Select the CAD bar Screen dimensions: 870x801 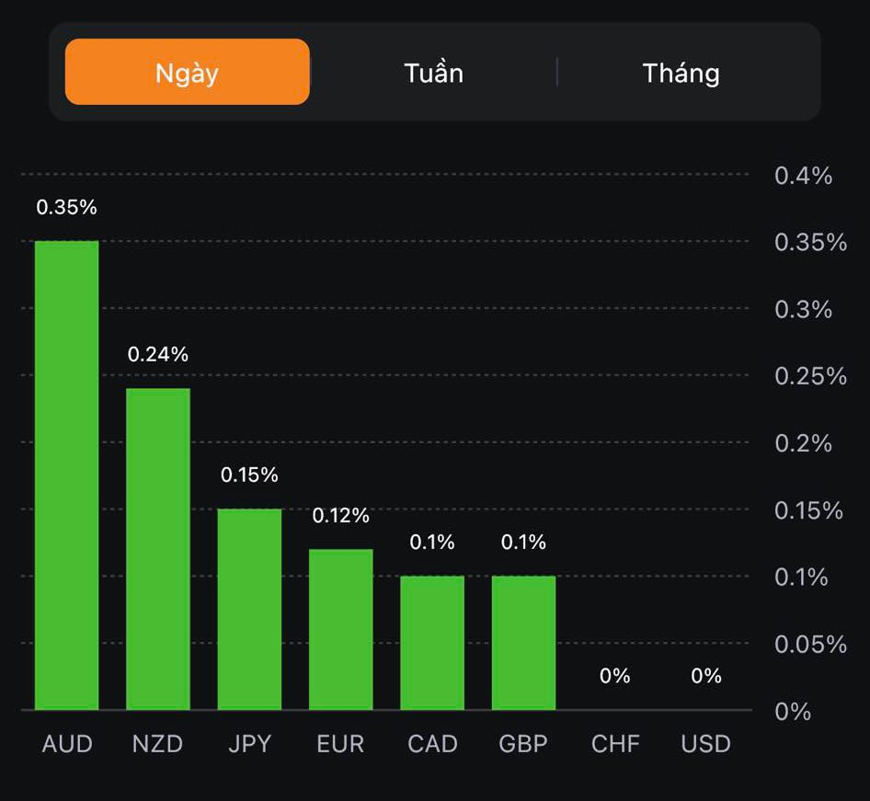[432, 643]
